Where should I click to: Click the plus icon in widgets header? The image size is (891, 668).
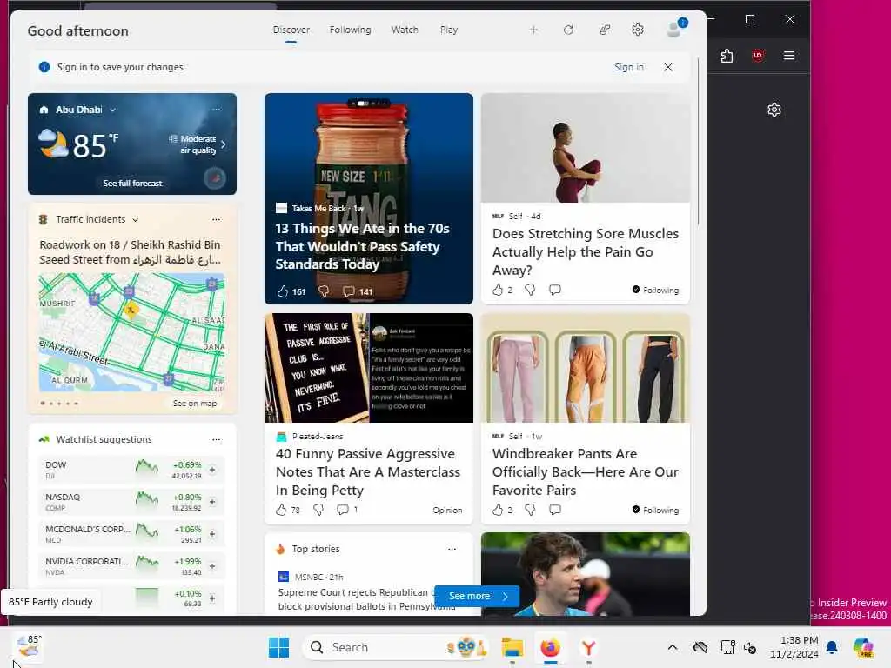(533, 30)
